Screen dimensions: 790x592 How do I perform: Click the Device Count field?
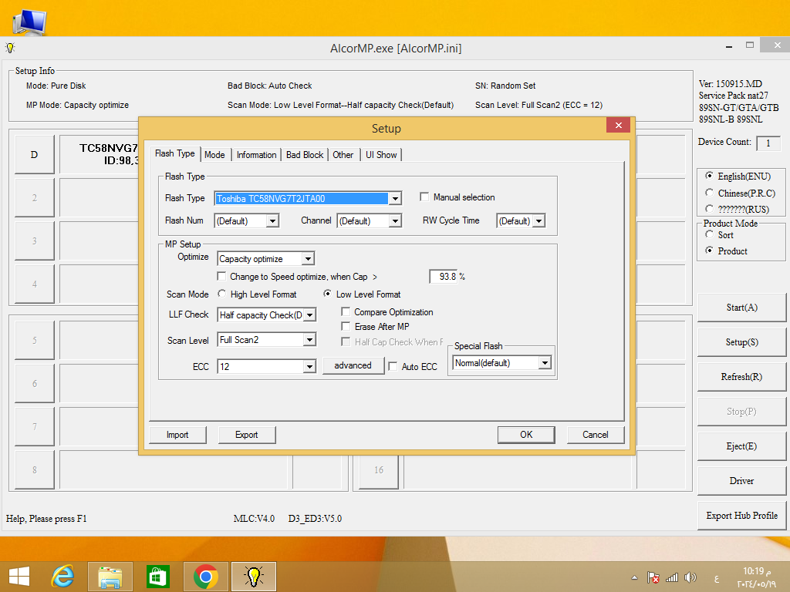point(768,143)
